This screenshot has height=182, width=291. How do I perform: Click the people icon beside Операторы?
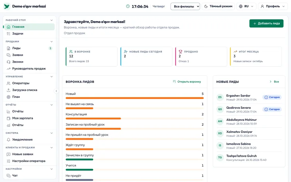point(8,83)
